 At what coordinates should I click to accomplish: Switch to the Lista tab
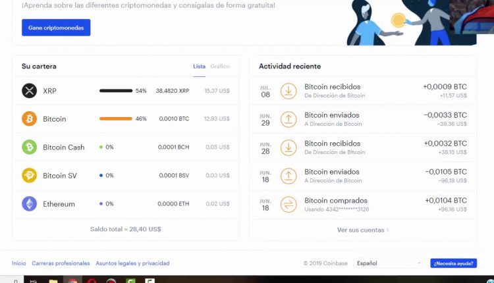199,66
